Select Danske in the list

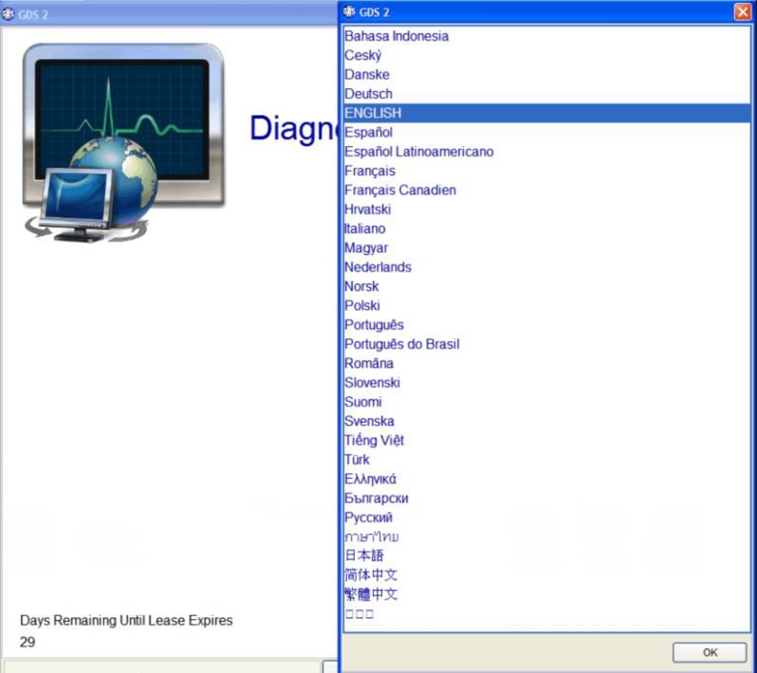(x=546, y=75)
